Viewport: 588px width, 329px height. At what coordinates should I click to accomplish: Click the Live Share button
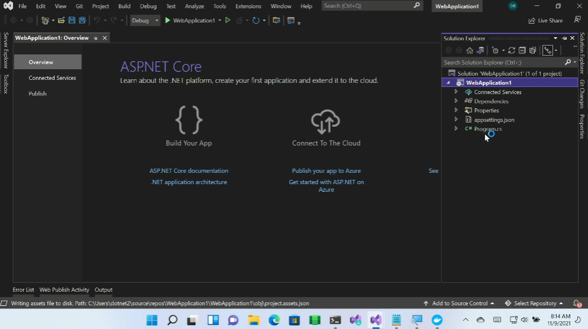pos(545,21)
